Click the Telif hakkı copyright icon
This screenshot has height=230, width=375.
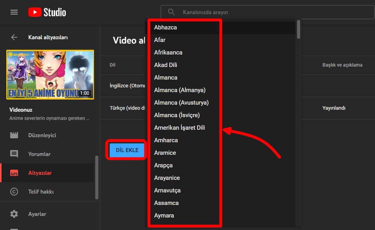(x=14, y=192)
